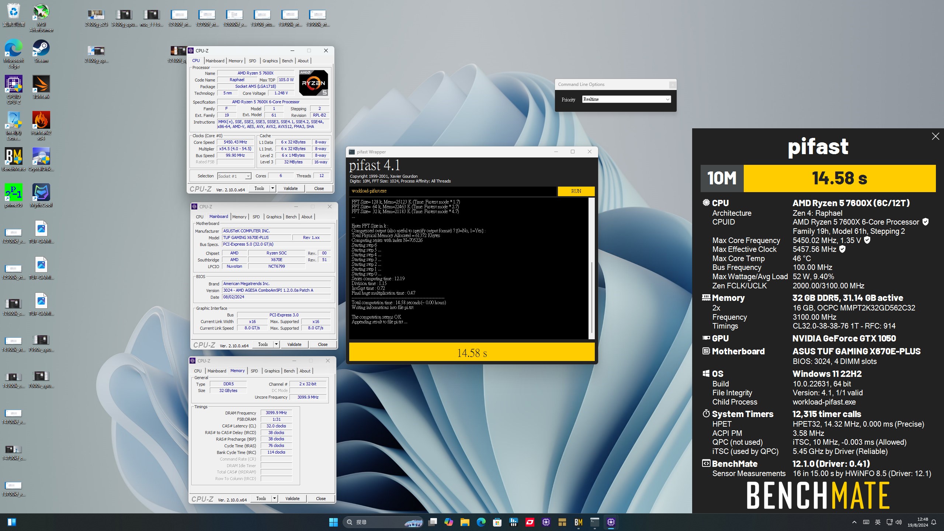Viewport: 944px width, 531px height.
Task: Open Socket #1 selection dropdown in CPU-Z
Action: pos(234,176)
